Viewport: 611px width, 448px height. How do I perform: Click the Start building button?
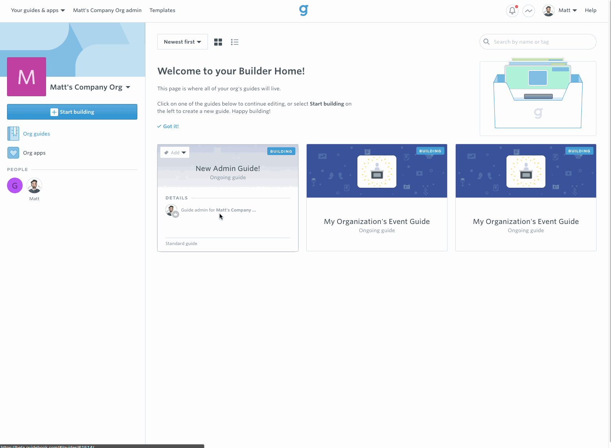pyautogui.click(x=72, y=112)
